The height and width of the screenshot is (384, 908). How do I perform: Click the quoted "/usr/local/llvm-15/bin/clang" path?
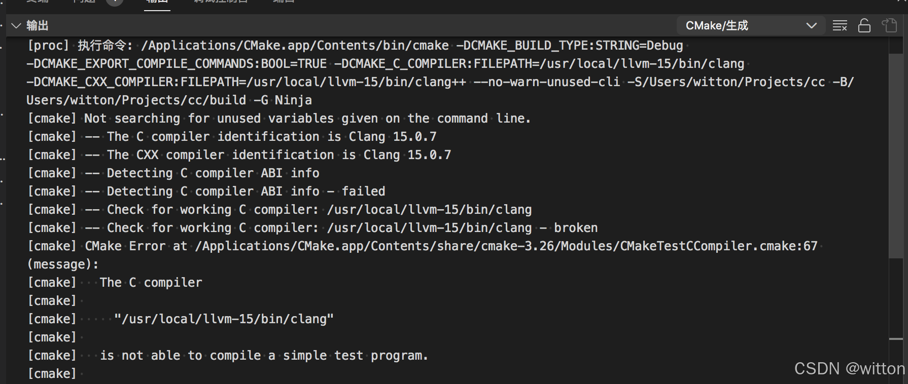tap(224, 319)
